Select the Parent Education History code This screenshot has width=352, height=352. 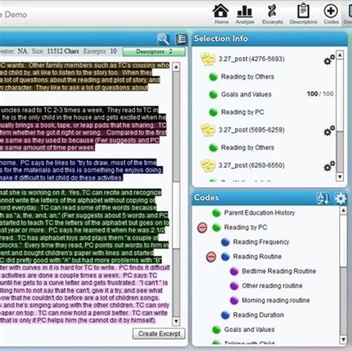259,212
